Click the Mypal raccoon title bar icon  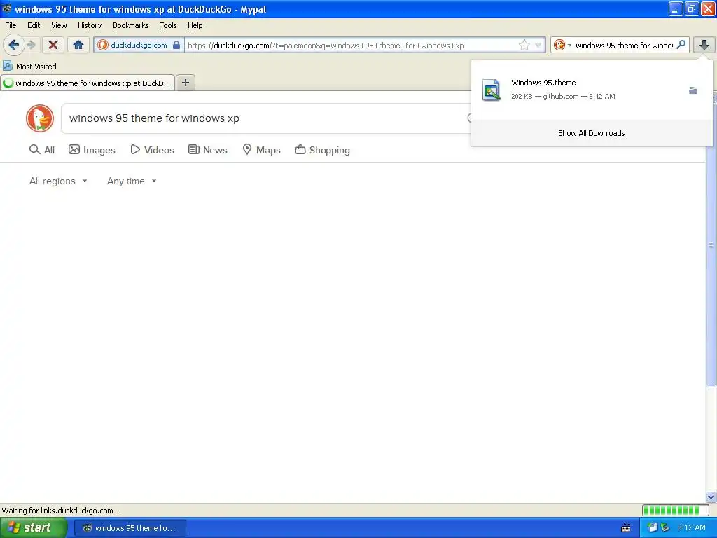click(6, 8)
